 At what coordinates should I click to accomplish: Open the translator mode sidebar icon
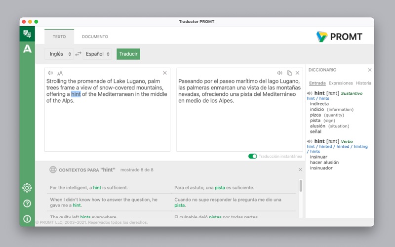pyautogui.click(x=27, y=34)
